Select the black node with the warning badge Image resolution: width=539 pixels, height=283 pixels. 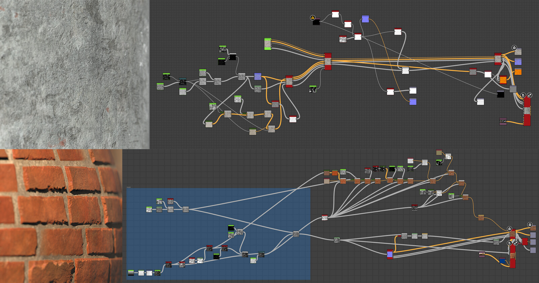[316, 22]
